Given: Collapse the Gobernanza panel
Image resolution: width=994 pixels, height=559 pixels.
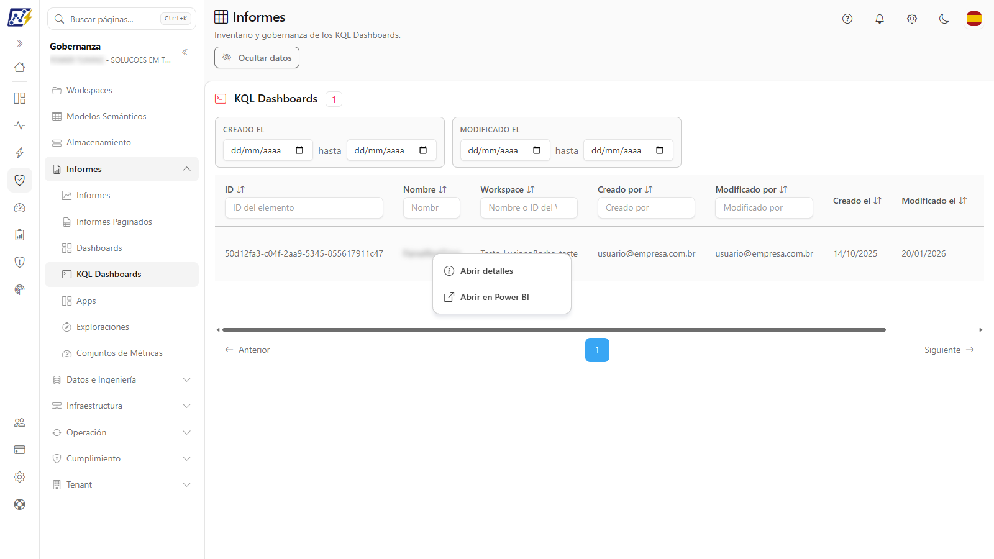Looking at the screenshot, I should (185, 52).
